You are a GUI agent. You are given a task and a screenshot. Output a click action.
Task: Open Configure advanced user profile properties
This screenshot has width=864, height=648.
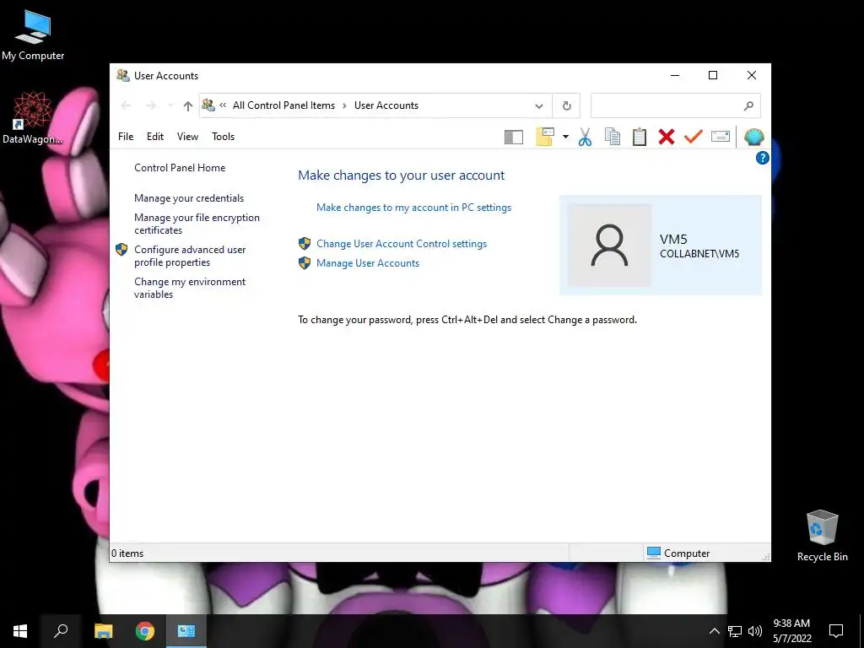click(x=190, y=256)
